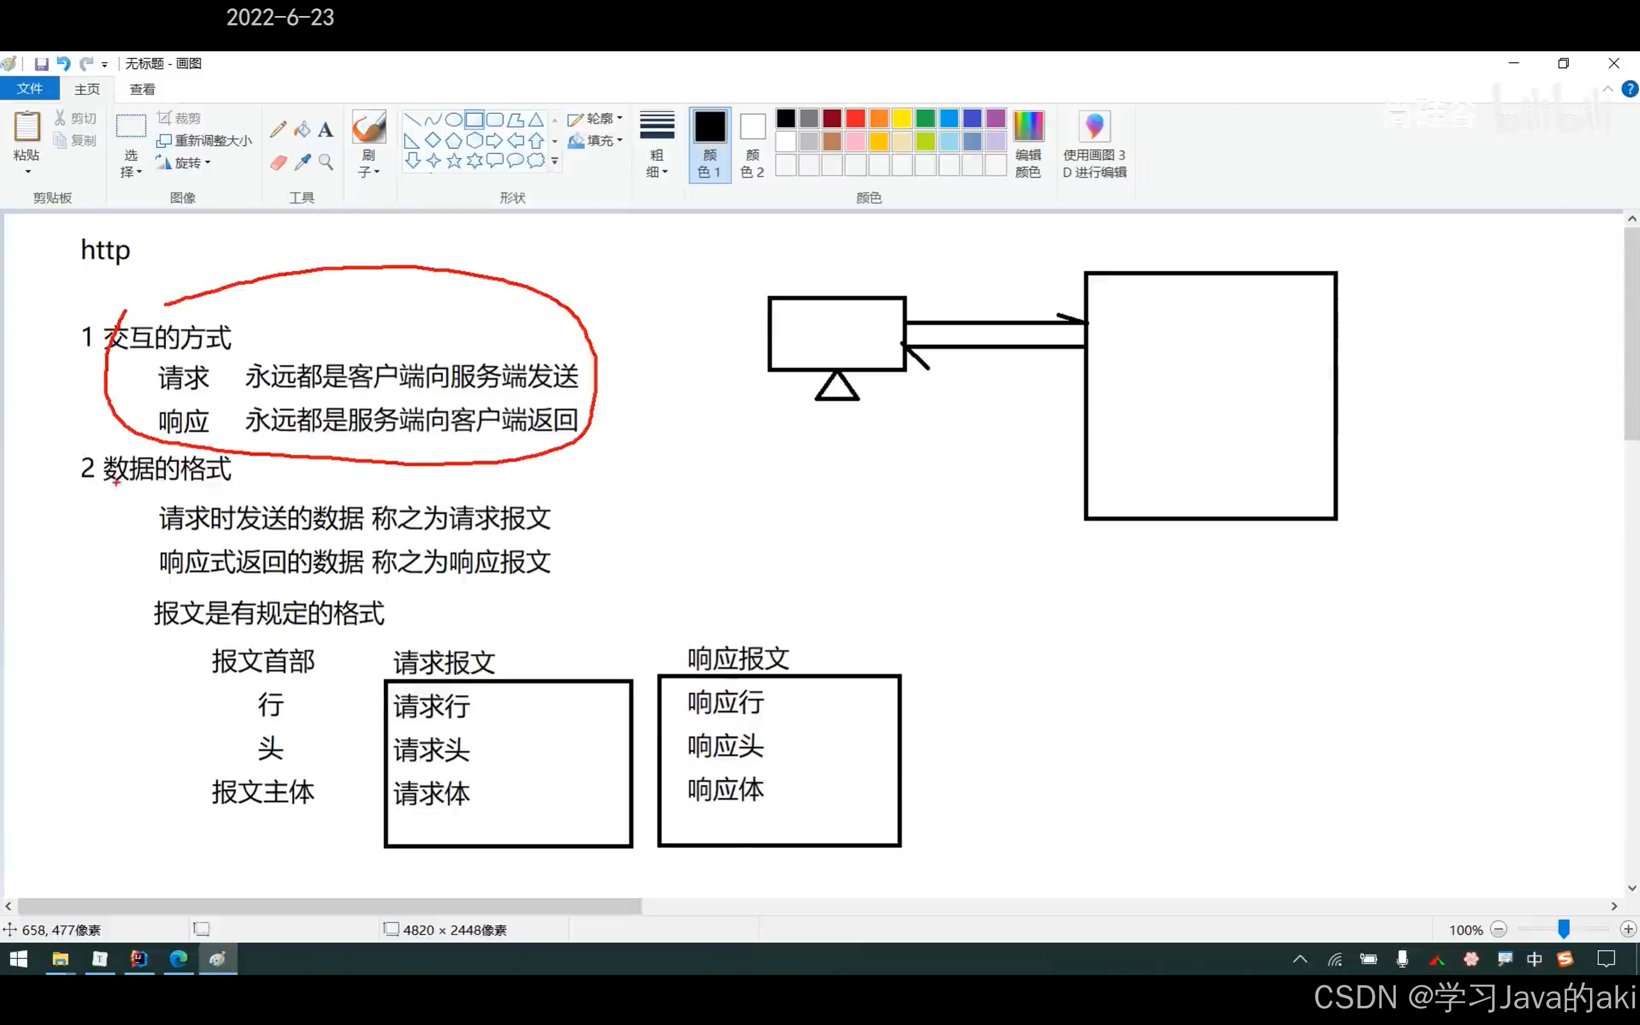Select the Magnifier tool
The height and width of the screenshot is (1025, 1640).
tap(326, 162)
